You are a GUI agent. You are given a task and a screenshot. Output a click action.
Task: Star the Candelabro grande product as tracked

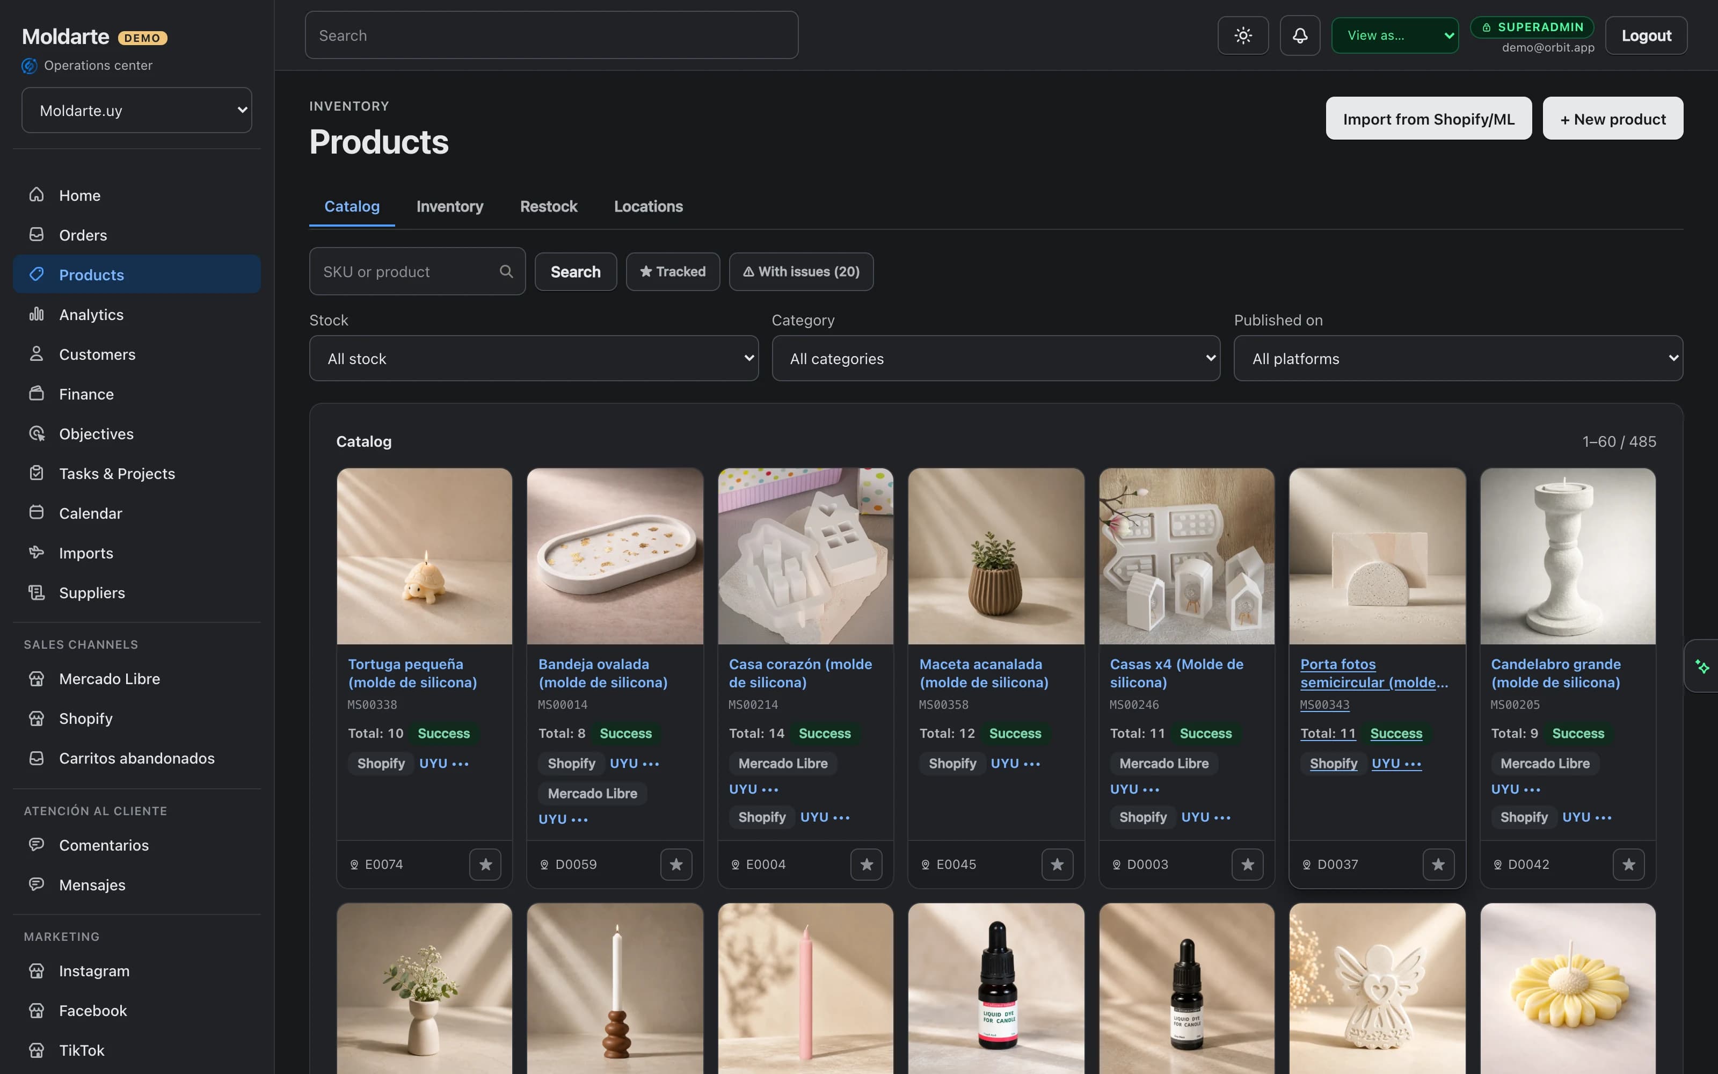[1629, 865]
